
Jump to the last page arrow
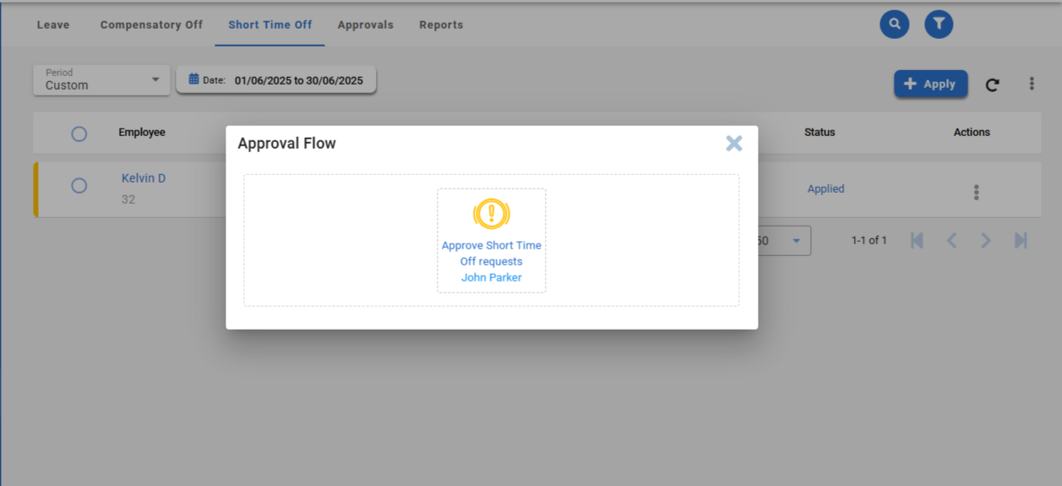1021,241
